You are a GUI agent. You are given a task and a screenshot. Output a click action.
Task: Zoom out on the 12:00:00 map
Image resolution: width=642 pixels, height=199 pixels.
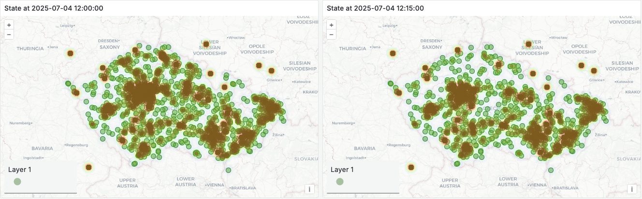[x=9, y=34]
